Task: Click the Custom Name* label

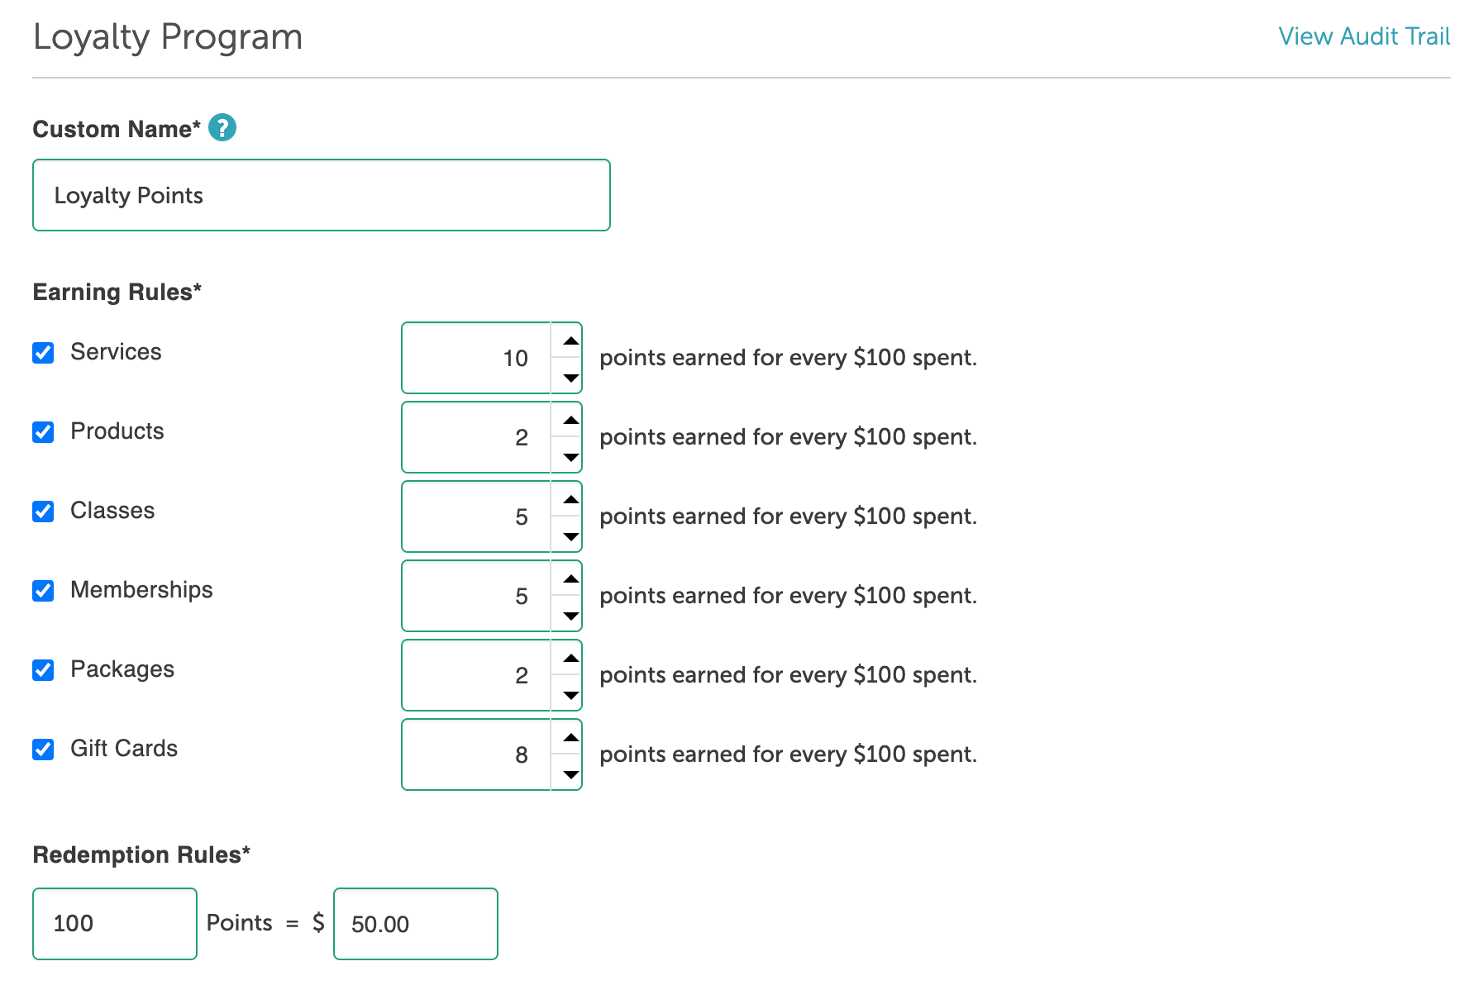Action: pyautogui.click(x=117, y=129)
